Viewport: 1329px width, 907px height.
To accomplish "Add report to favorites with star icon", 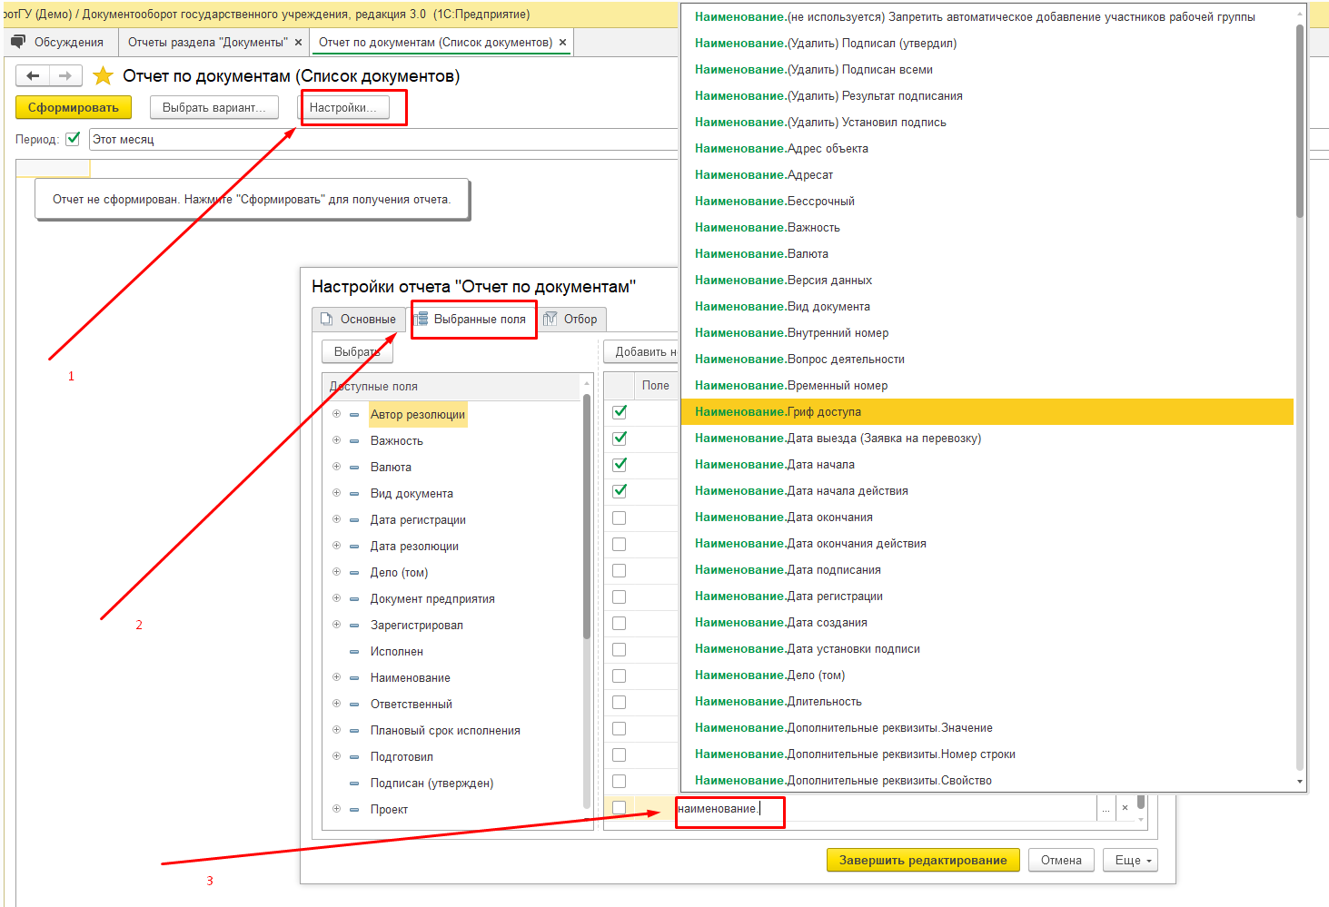I will click(x=104, y=76).
